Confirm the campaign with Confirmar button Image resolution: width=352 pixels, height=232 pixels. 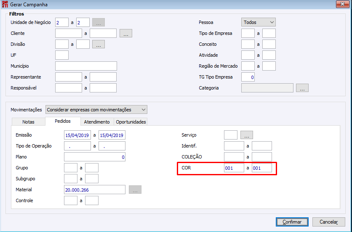coord(292,222)
